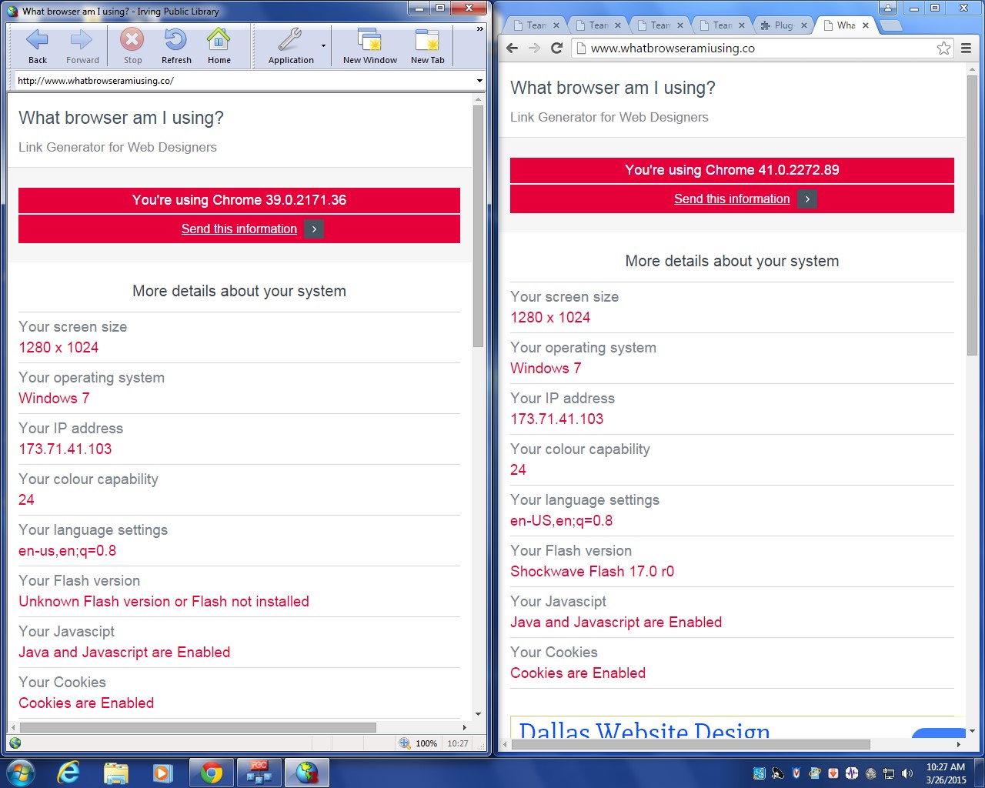Viewport: 985px width, 788px height.
Task: Click the Send this information link
Action: click(x=239, y=229)
